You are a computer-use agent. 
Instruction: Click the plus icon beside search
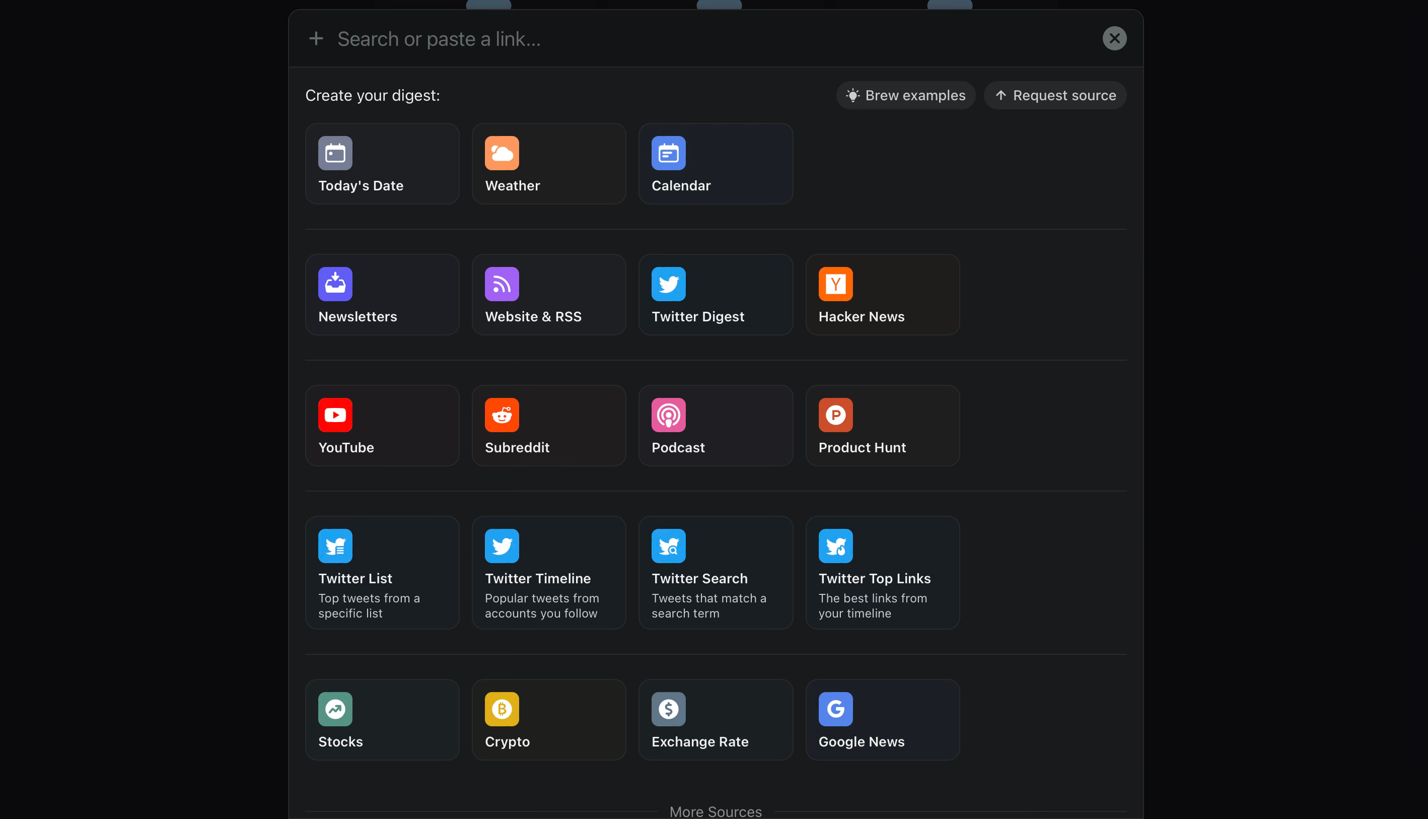pyautogui.click(x=316, y=39)
